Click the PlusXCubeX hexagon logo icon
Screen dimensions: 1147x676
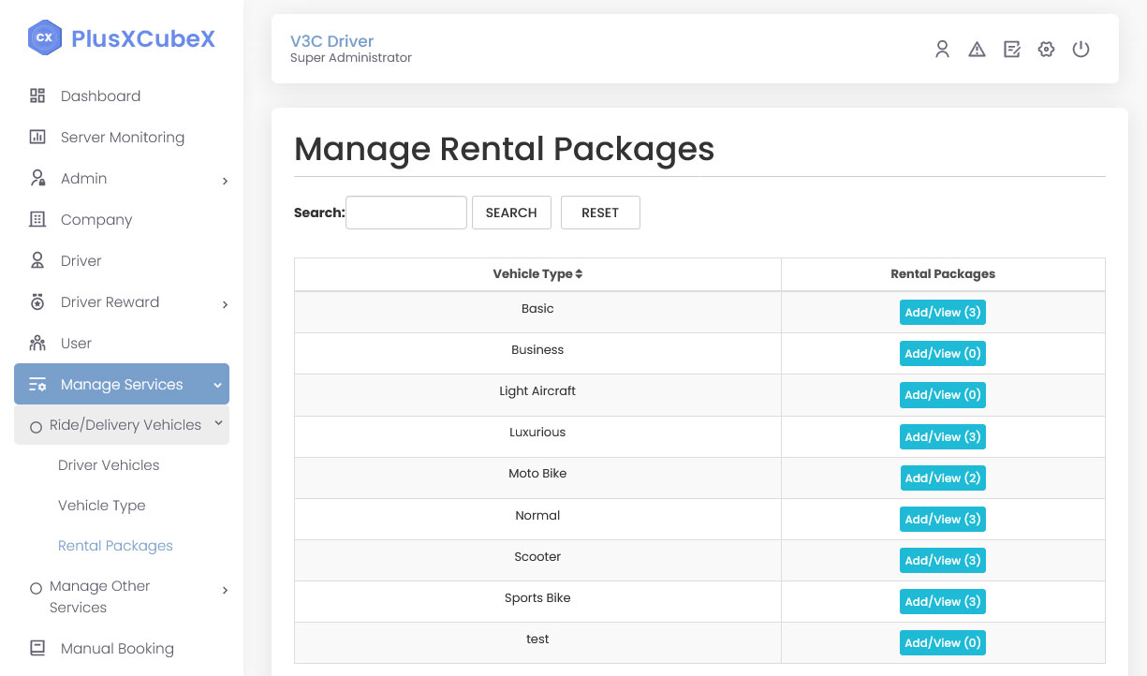pyautogui.click(x=44, y=38)
